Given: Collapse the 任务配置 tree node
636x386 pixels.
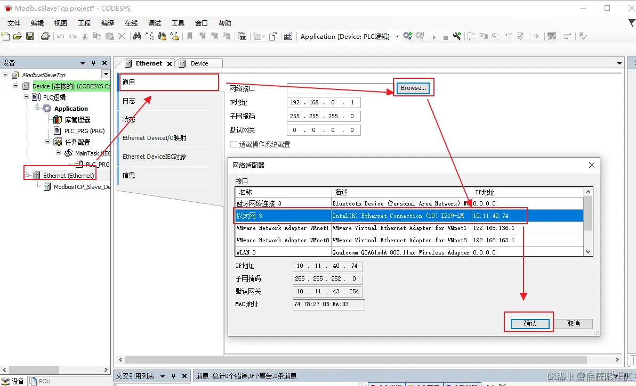Looking at the screenshot, I should point(47,142).
